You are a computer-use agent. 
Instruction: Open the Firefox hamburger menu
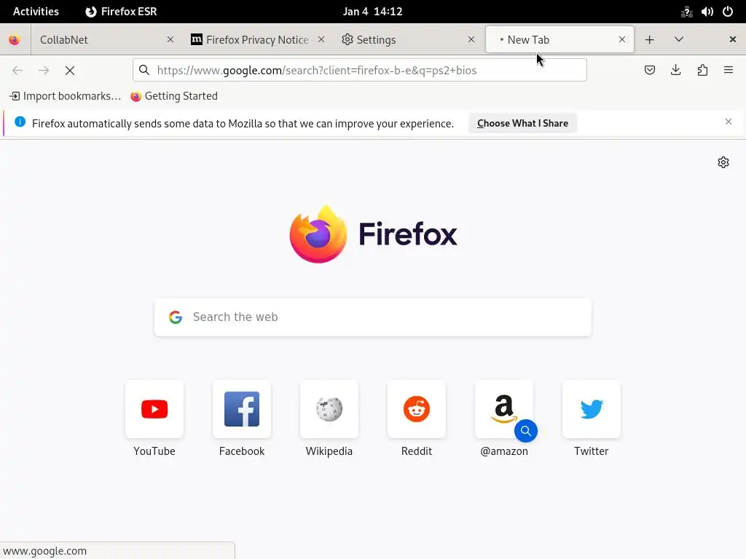(x=729, y=71)
